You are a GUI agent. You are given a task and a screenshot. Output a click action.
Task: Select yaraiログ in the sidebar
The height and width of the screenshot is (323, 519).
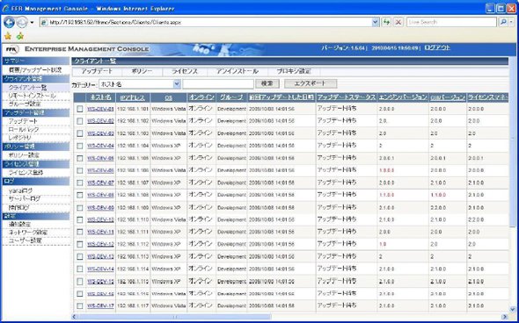click(x=20, y=190)
